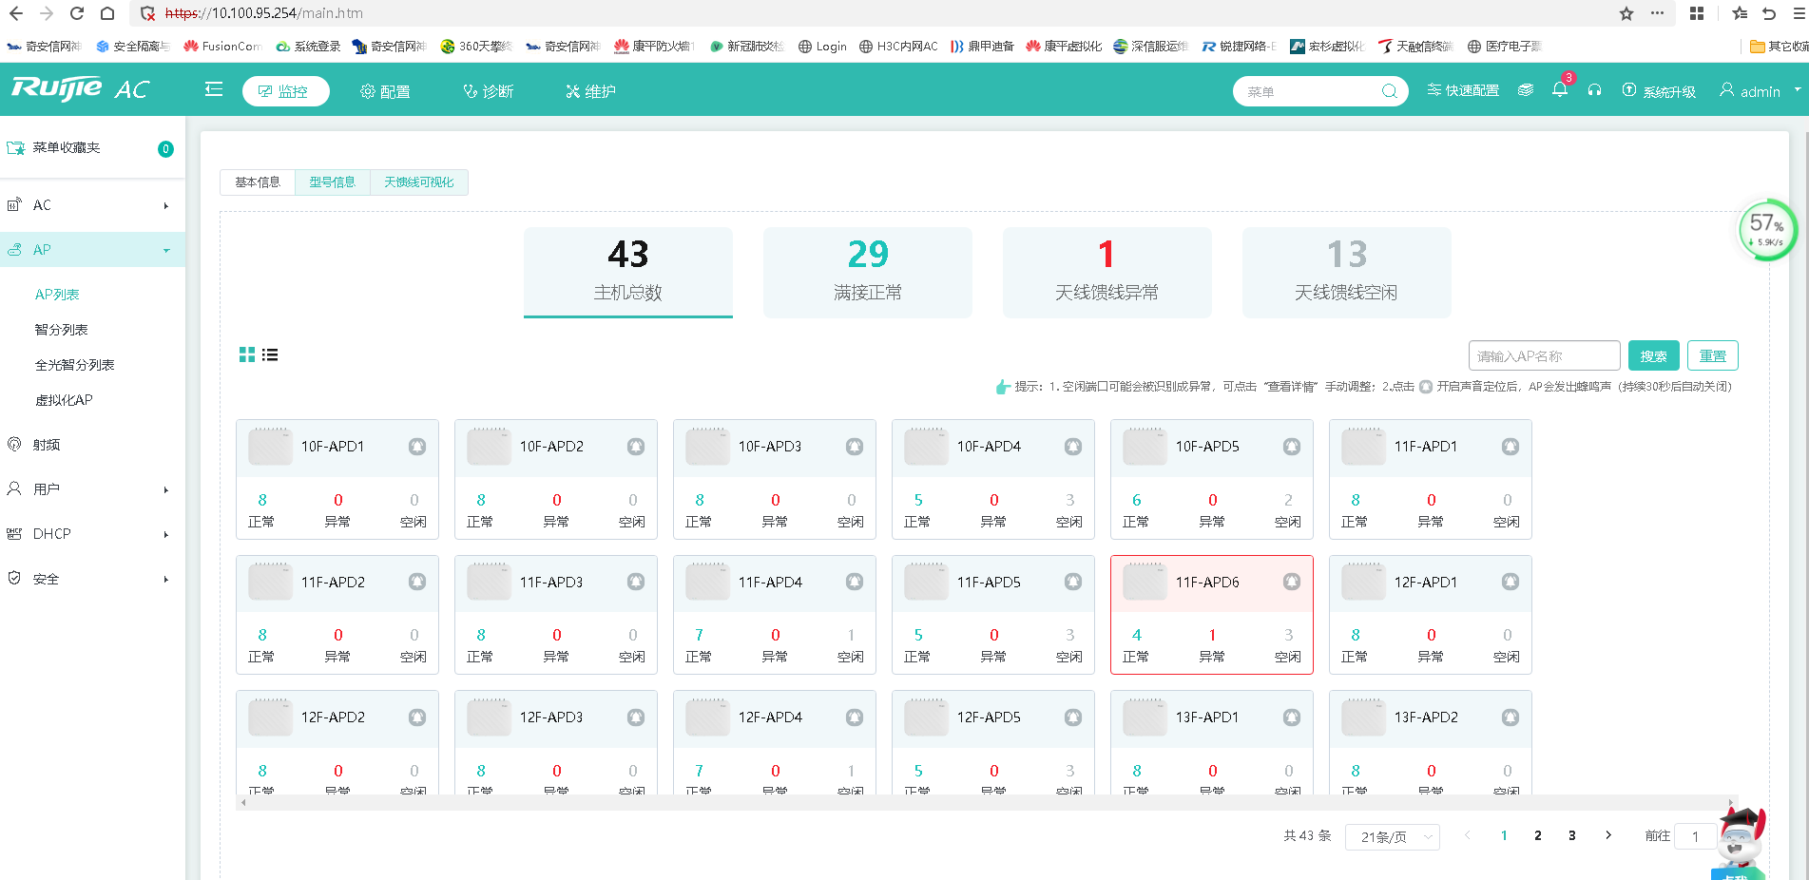Viewport: 1809px width, 880px height.
Task: Switch to list view layout icon
Action: click(x=270, y=354)
